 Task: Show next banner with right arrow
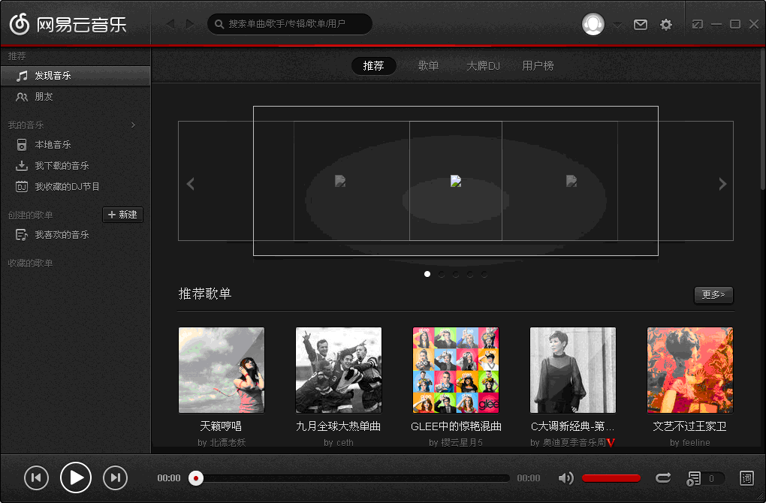tap(722, 184)
